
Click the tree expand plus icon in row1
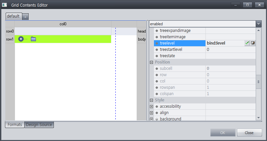point(21,39)
